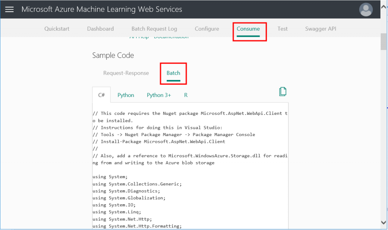
Task: Click 'using System.Collections.Generic;' line
Action: 137,184
